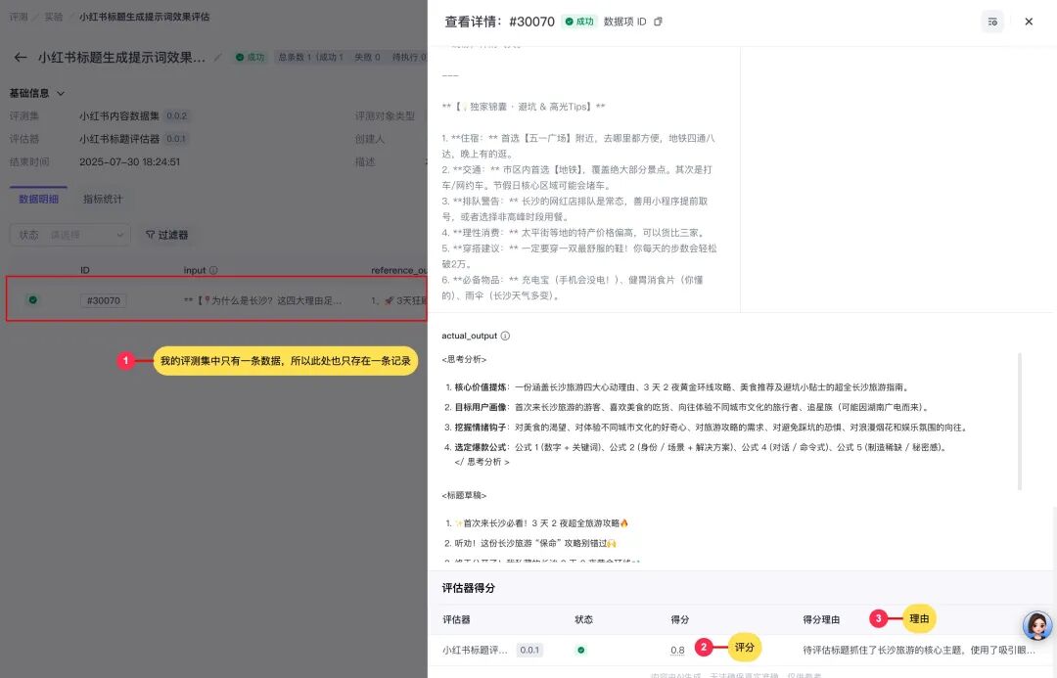Click the score value 0.8

pyautogui.click(x=677, y=651)
